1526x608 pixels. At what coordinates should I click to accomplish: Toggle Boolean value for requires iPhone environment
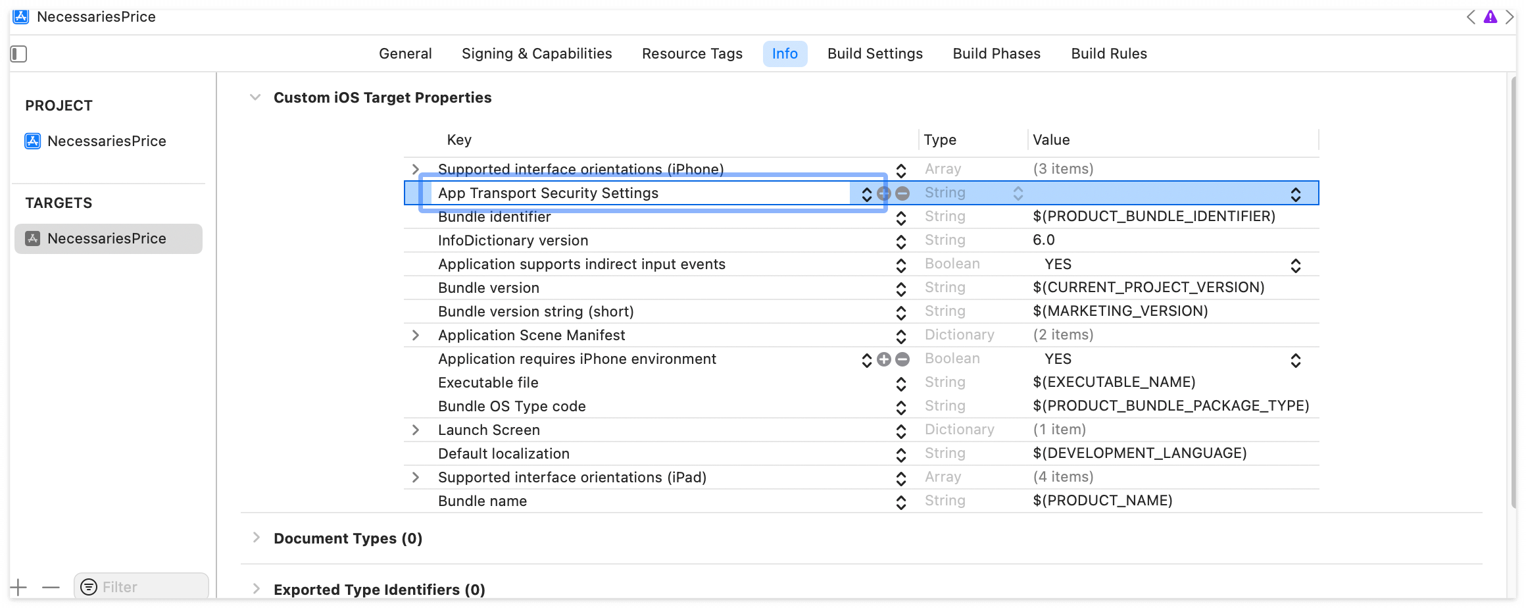1295,360
